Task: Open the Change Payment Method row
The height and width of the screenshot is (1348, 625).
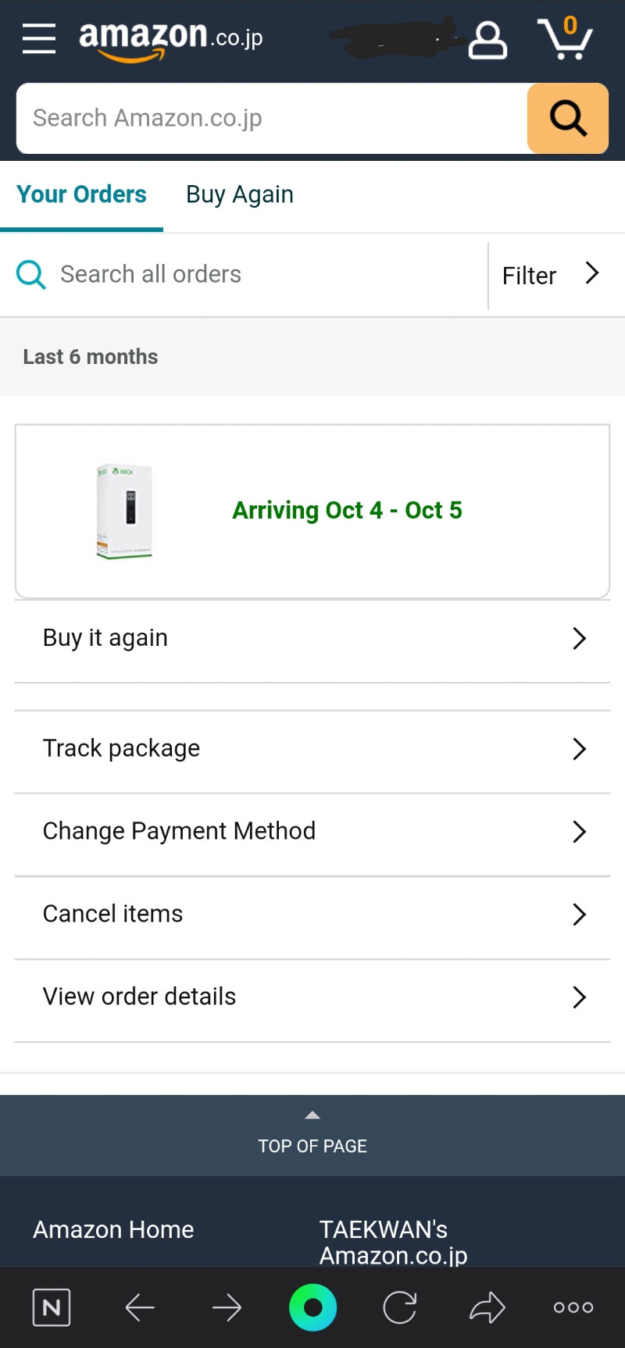Action: tap(312, 832)
